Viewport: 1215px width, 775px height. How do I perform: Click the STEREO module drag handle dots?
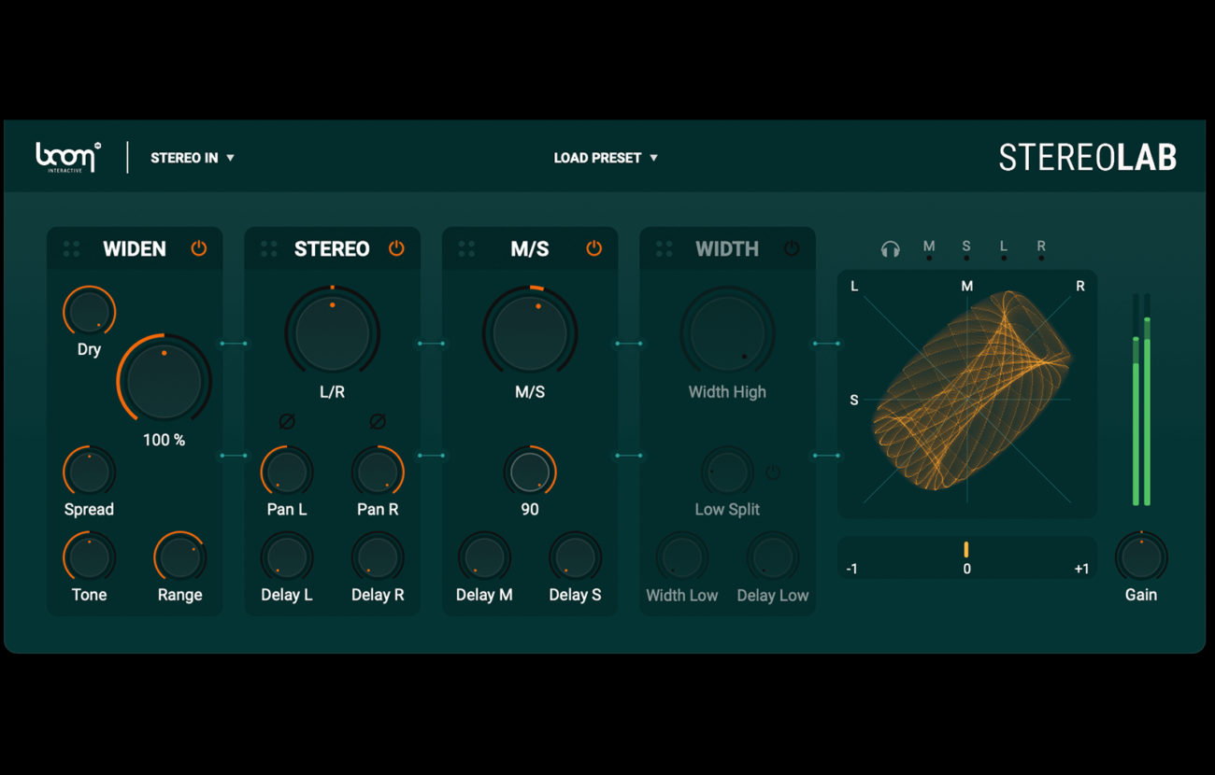pos(269,248)
